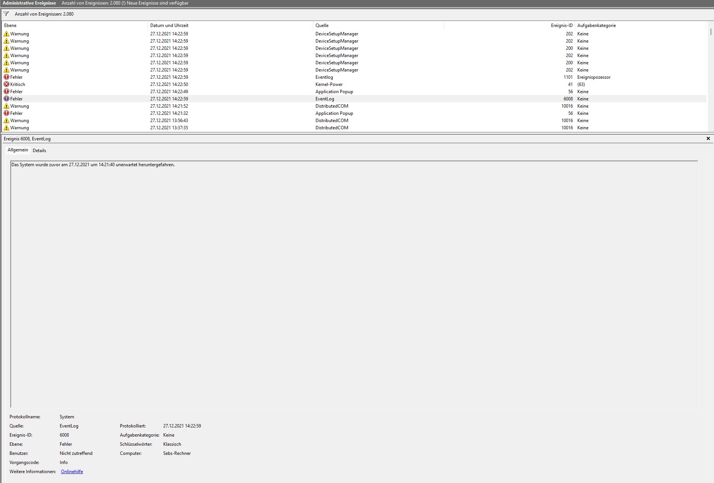The height and width of the screenshot is (483, 714).
Task: Sort by the Ebene column header
Action: pos(75,25)
